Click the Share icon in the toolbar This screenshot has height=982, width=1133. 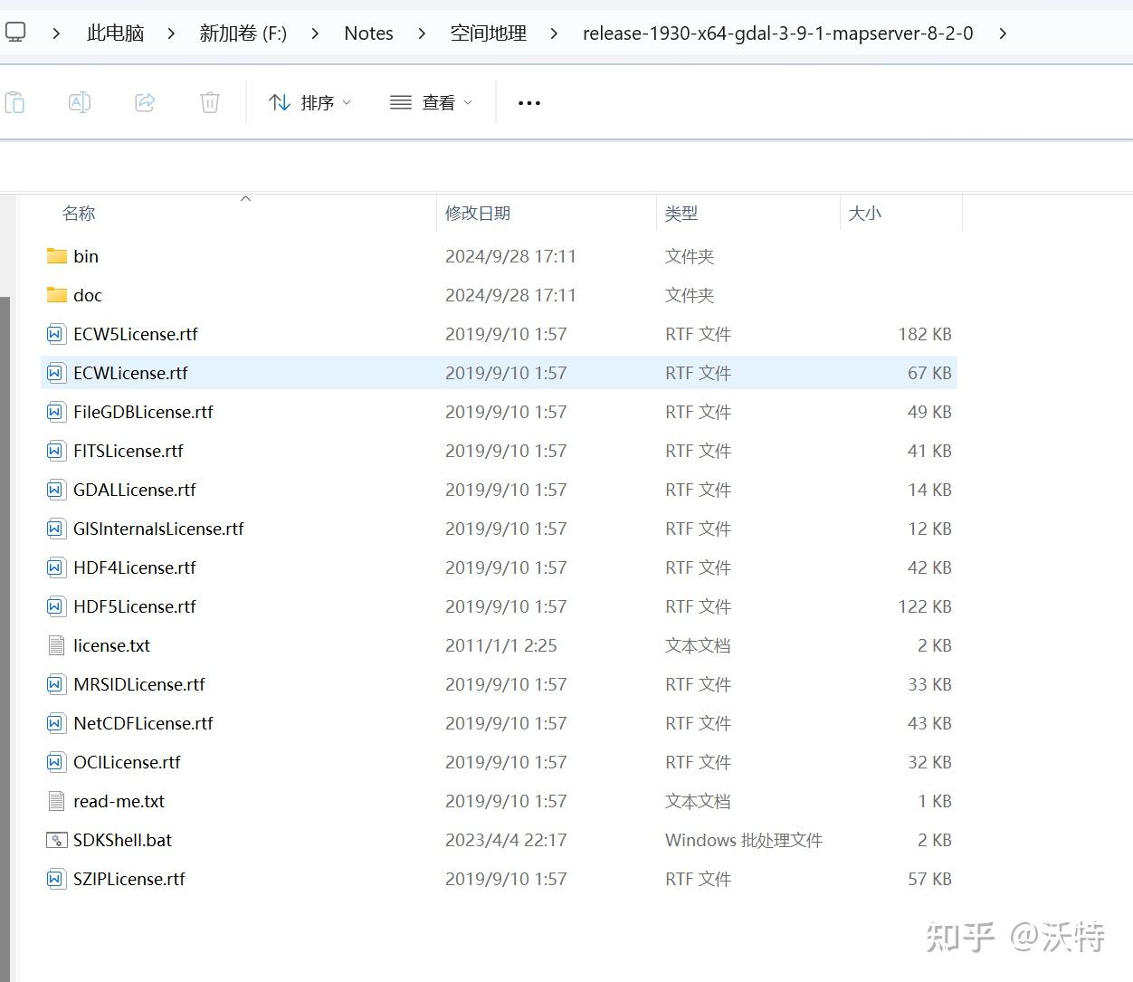click(x=145, y=102)
